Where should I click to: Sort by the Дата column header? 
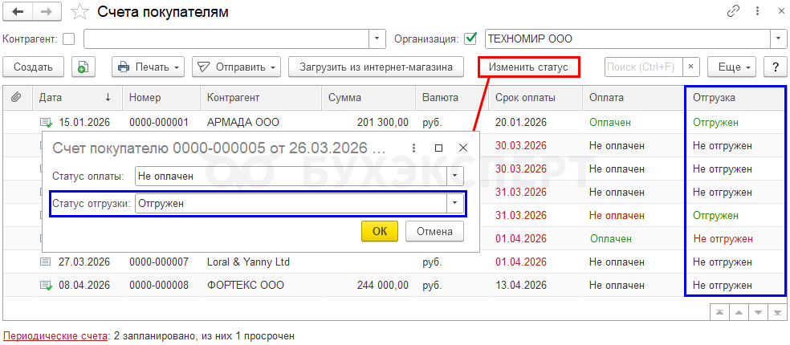(78, 98)
